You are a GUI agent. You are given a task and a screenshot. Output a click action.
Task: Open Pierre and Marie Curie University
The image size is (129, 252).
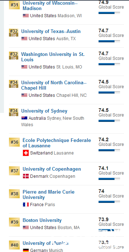point(48,194)
